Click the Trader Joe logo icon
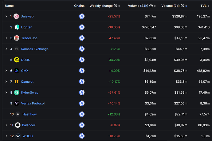Viewport: 212px width, 141px height. tap(17, 38)
